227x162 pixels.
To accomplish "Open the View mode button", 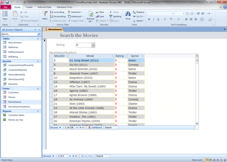I will coord(5,16).
